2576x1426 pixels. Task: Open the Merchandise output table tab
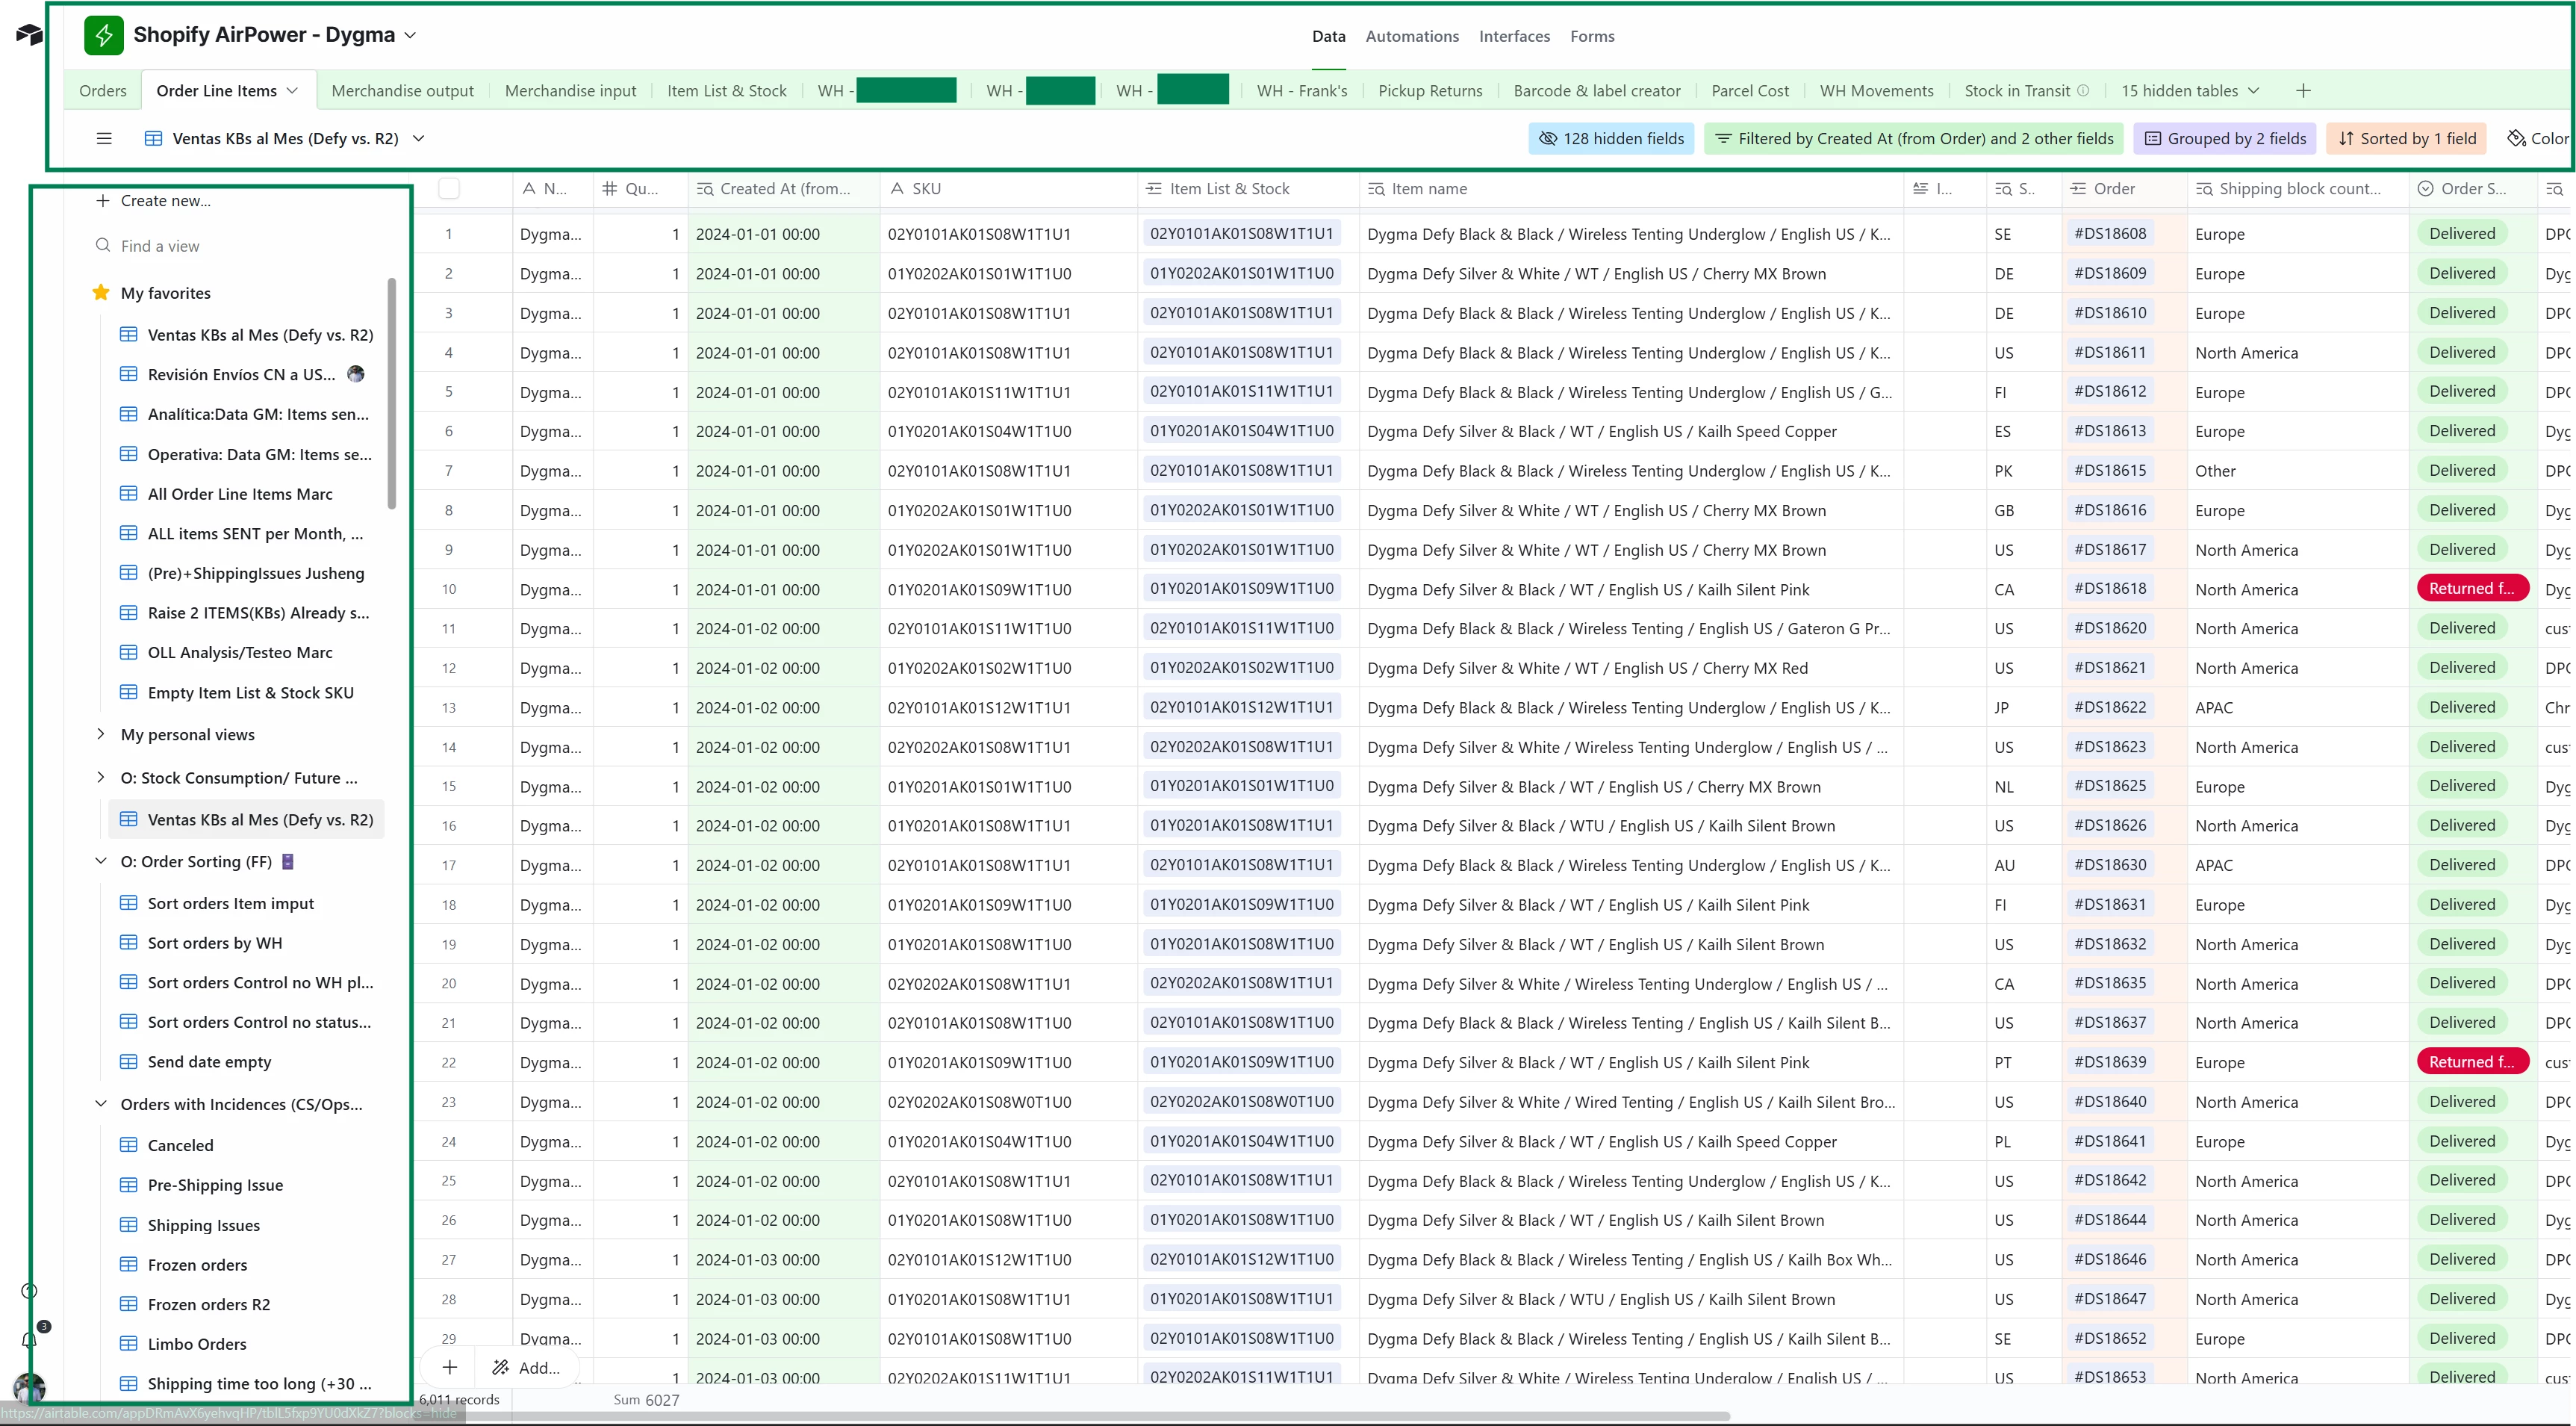[402, 90]
